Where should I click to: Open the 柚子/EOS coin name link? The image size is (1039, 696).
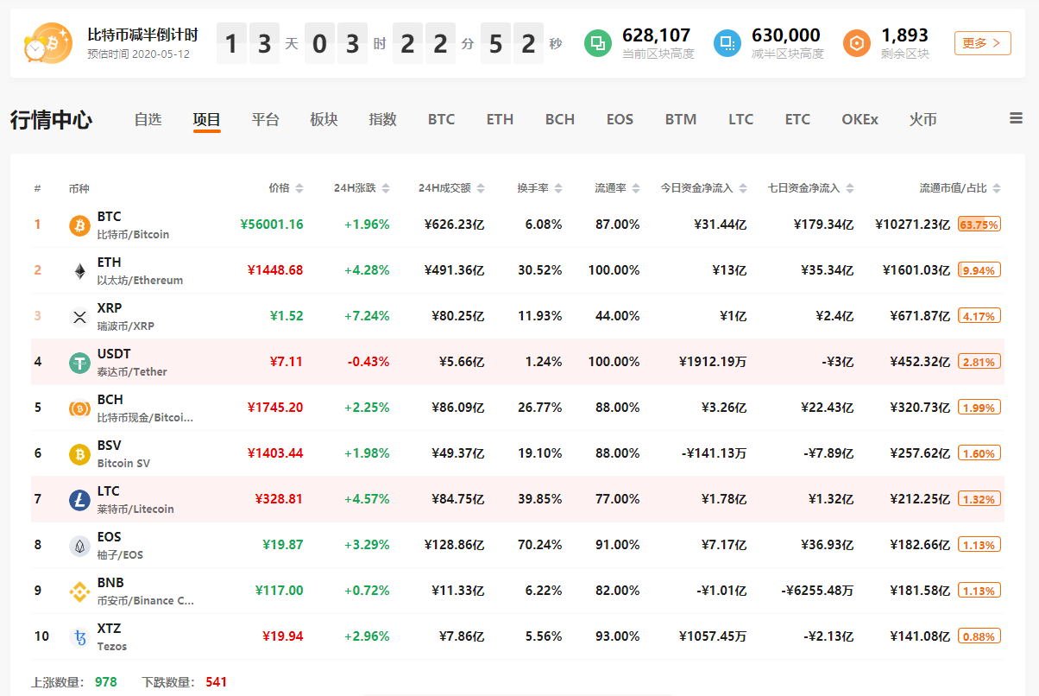120,555
